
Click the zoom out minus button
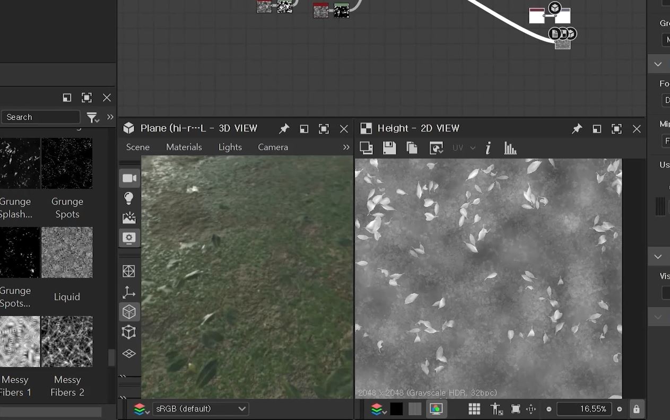(549, 409)
